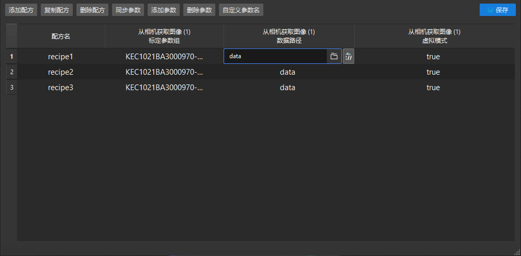This screenshot has width=521, height=256.
Task: Select the recipe1 name cell
Action: coord(61,56)
